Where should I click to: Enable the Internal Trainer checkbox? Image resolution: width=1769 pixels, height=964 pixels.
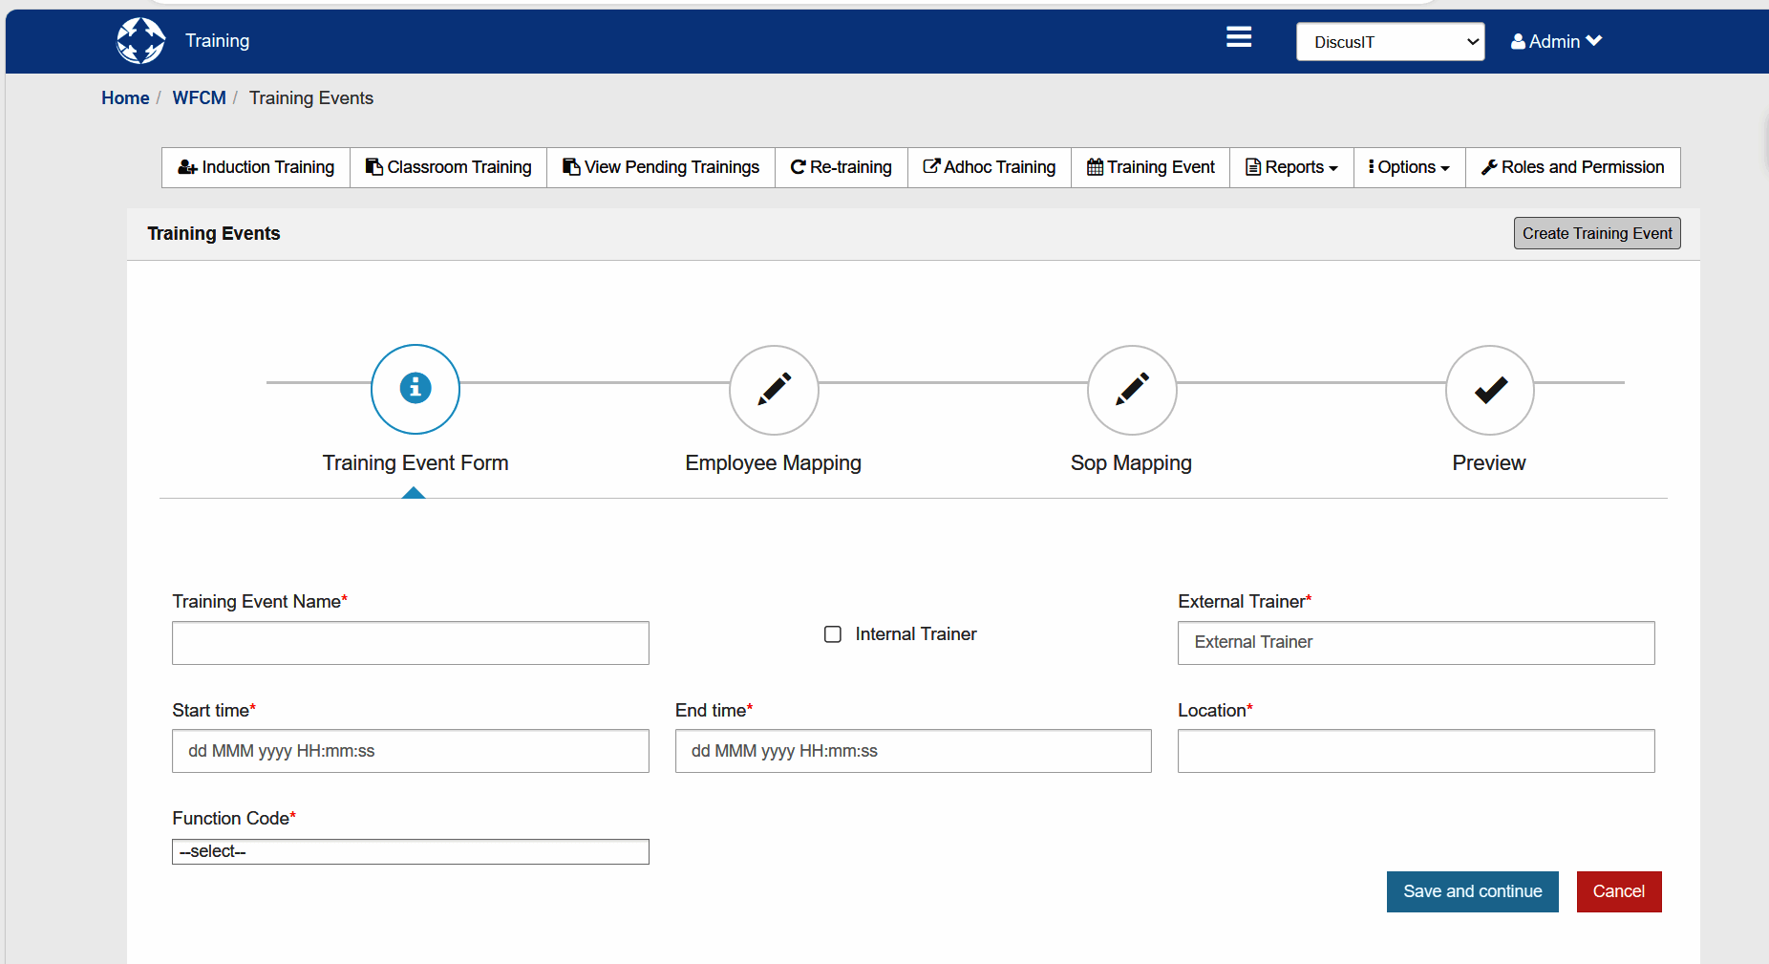coord(832,633)
